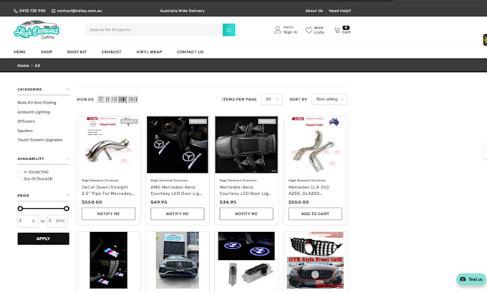Click NOTIFY ME for $34.95 Mercedes-Benz door light
Image resolution: width=487 pixels, height=292 pixels.
pyautogui.click(x=246, y=213)
